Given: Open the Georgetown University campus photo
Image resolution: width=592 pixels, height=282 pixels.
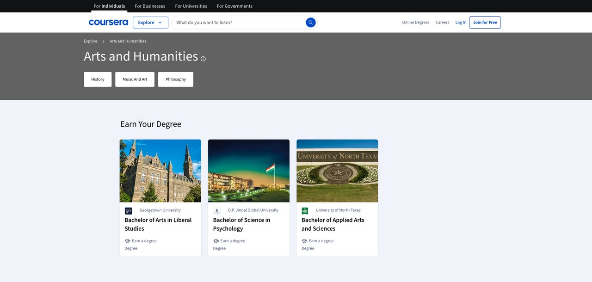Looking at the screenshot, I should coord(160,171).
